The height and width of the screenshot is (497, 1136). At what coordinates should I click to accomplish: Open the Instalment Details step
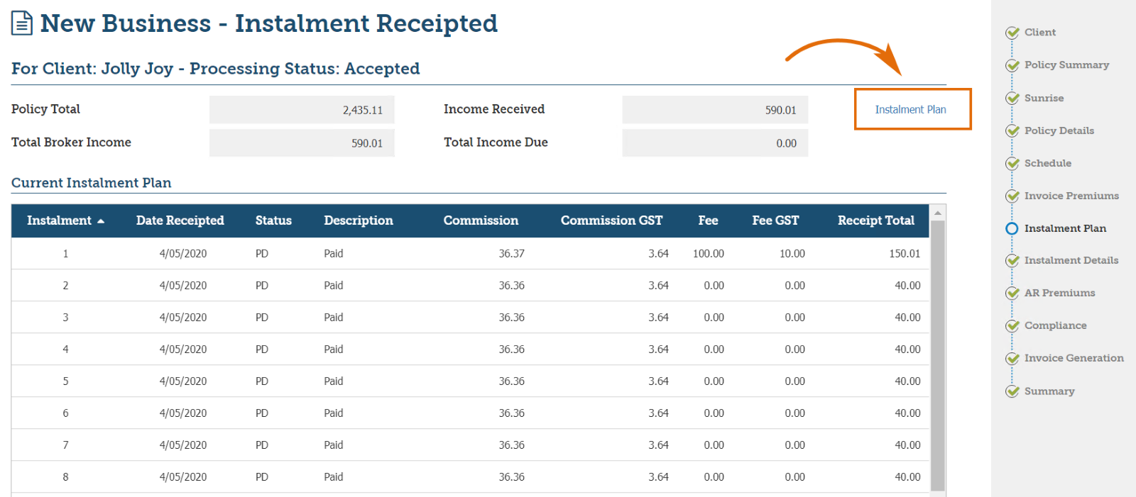tap(1071, 260)
